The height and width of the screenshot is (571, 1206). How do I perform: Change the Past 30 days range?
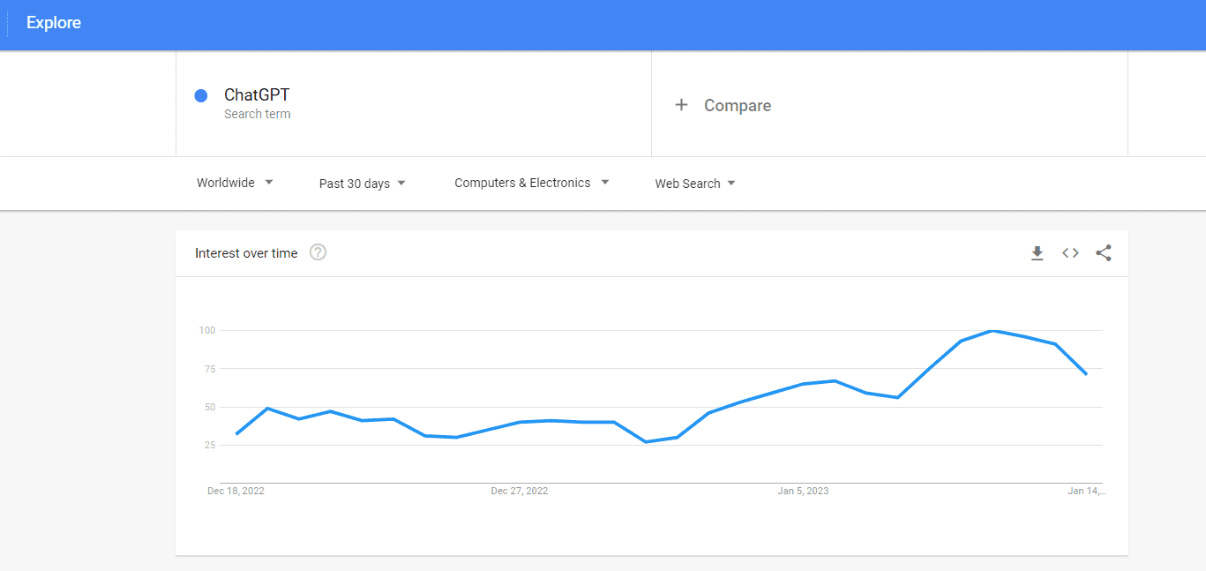click(x=363, y=184)
